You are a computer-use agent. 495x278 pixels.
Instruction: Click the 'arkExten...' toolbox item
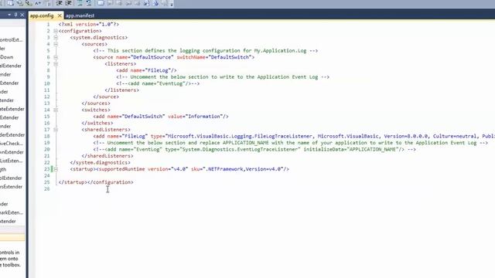(x=12, y=213)
